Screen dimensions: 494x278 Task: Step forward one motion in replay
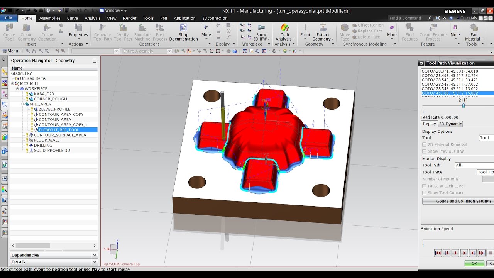tap(473, 253)
